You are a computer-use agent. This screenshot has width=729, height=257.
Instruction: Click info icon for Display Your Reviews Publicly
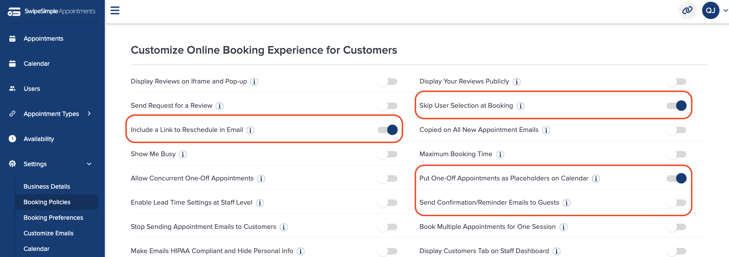[517, 82]
